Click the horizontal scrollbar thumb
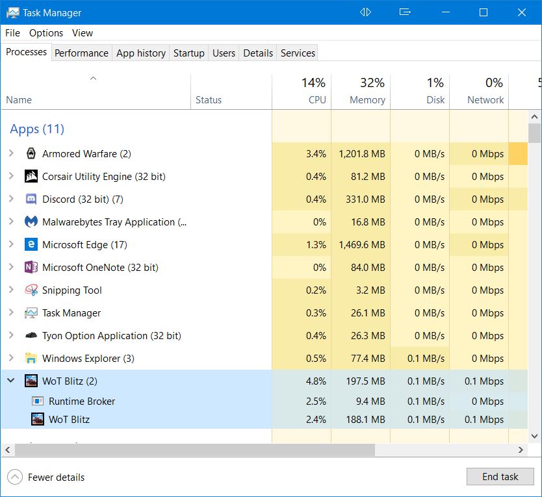 [x=194, y=450]
